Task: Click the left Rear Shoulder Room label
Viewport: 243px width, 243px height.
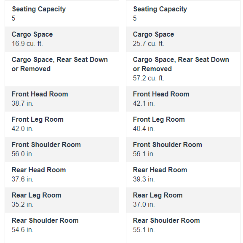Action: 45,220
